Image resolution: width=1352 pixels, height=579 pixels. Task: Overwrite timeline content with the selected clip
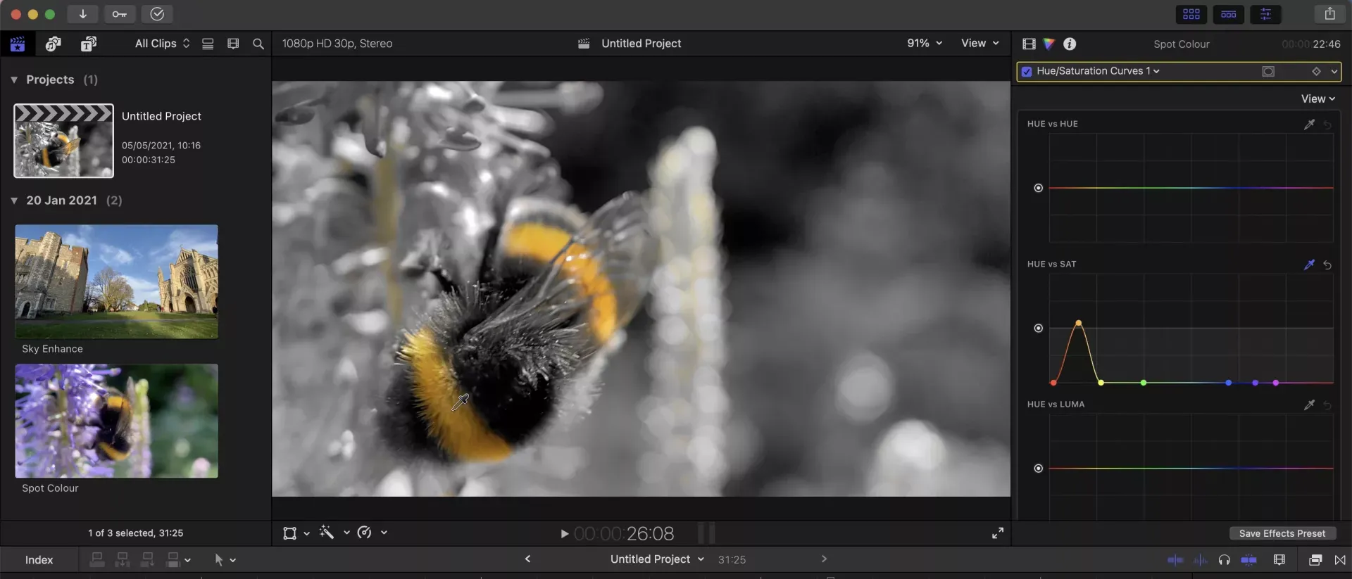[173, 560]
